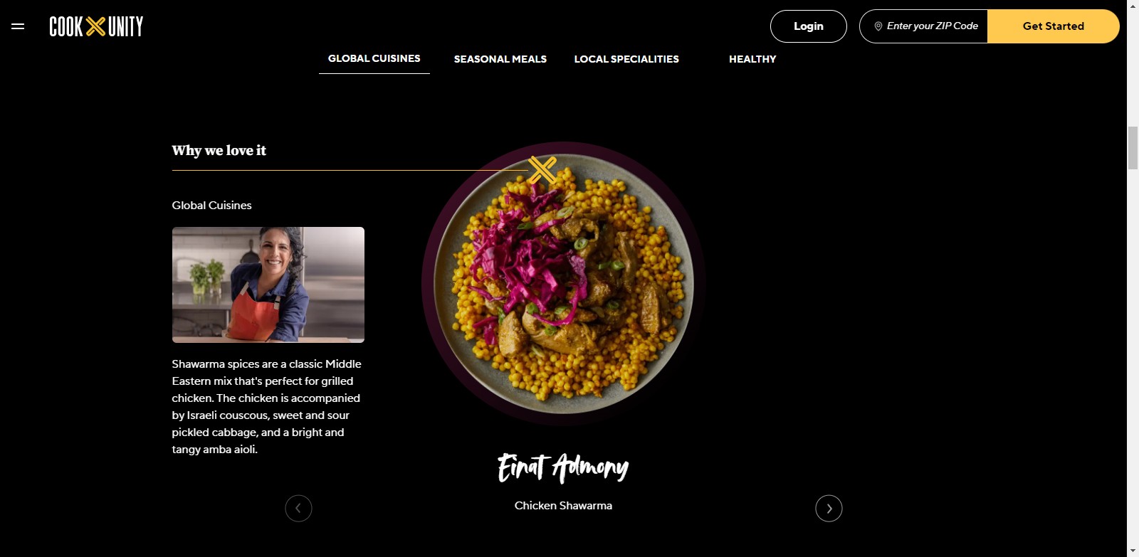The height and width of the screenshot is (557, 1139).
Task: Open the Local Specialities tab
Action: (x=626, y=59)
